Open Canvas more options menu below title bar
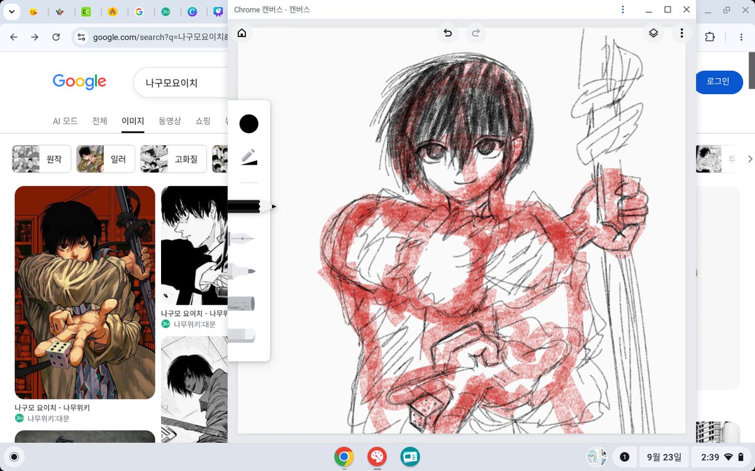Image resolution: width=755 pixels, height=471 pixels. [x=681, y=33]
